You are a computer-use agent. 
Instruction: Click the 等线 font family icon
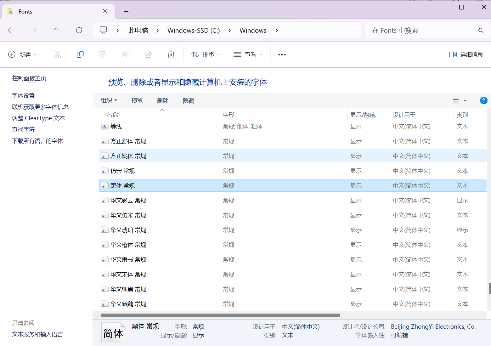pos(104,126)
